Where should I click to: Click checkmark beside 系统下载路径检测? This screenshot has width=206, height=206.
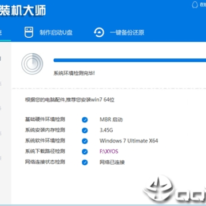(x=85, y=152)
